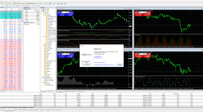The image size is (203, 112).
Task: Select the text A drawing tool
Action: pos(12,6)
